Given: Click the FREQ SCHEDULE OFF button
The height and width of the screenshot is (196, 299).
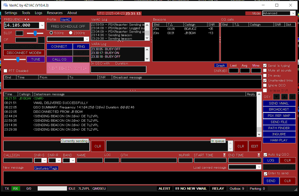Looking at the screenshot, I should tap(68, 26).
